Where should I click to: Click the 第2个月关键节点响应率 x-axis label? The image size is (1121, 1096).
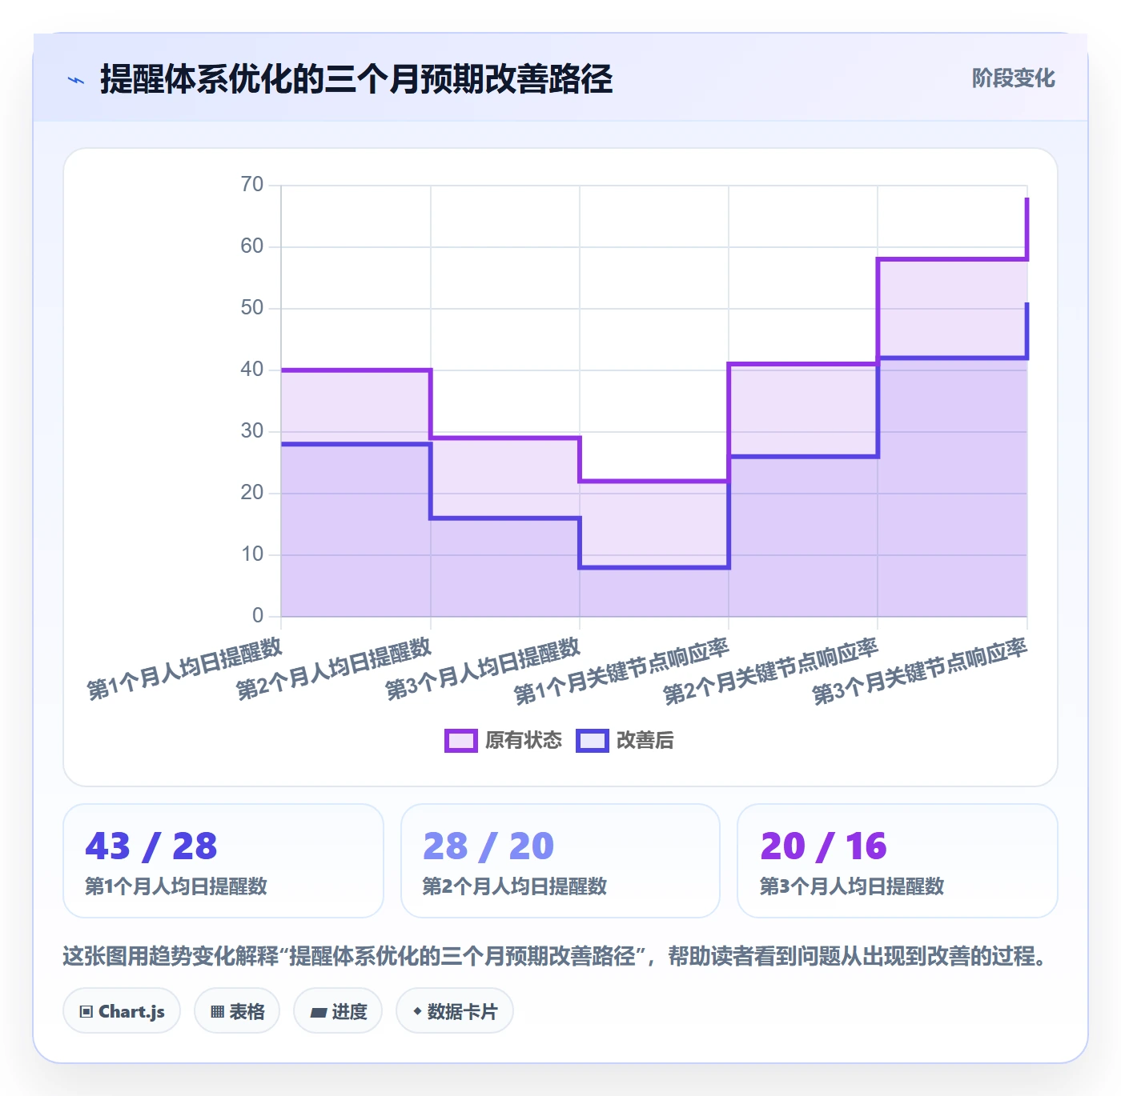(x=771, y=672)
